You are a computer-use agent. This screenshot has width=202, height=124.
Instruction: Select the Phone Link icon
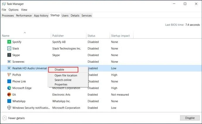click(x=9, y=81)
